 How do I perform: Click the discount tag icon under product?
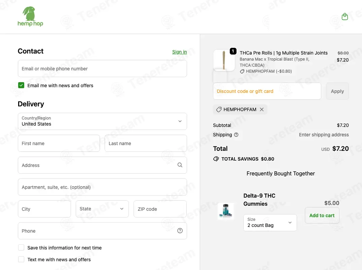(242, 71)
